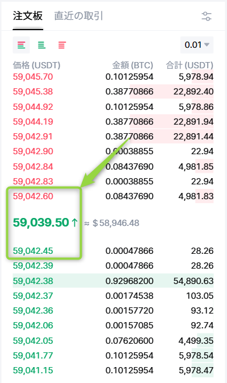Switch to the 注文板 tab
The image size is (227, 383).
click(x=28, y=16)
